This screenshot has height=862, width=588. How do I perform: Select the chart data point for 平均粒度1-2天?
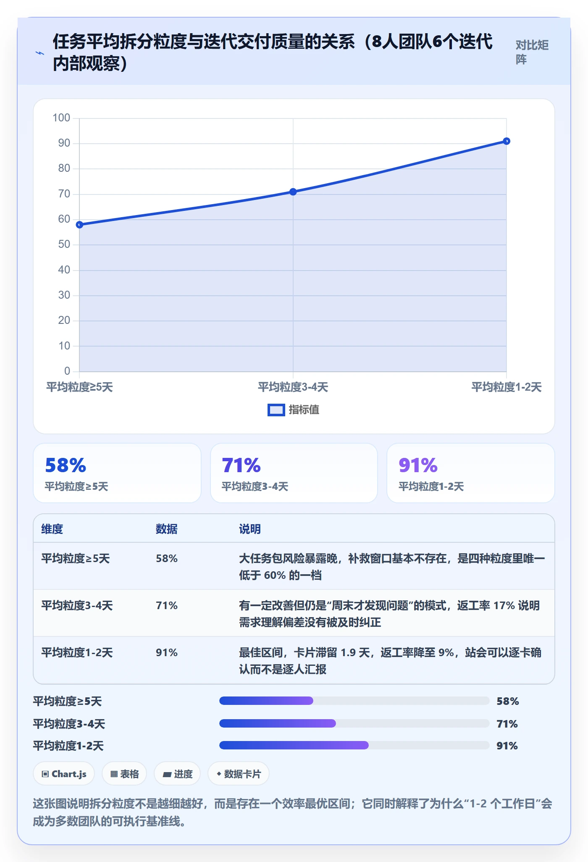[507, 141]
